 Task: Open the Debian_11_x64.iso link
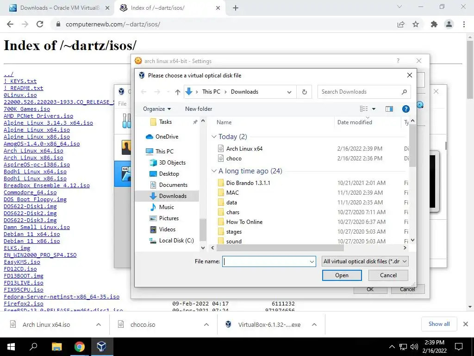click(32, 234)
